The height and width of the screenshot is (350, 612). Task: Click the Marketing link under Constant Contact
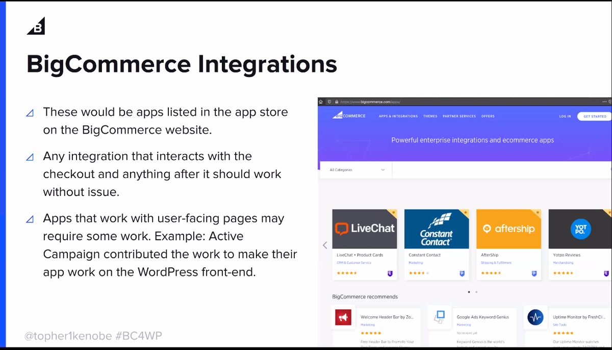(416, 263)
